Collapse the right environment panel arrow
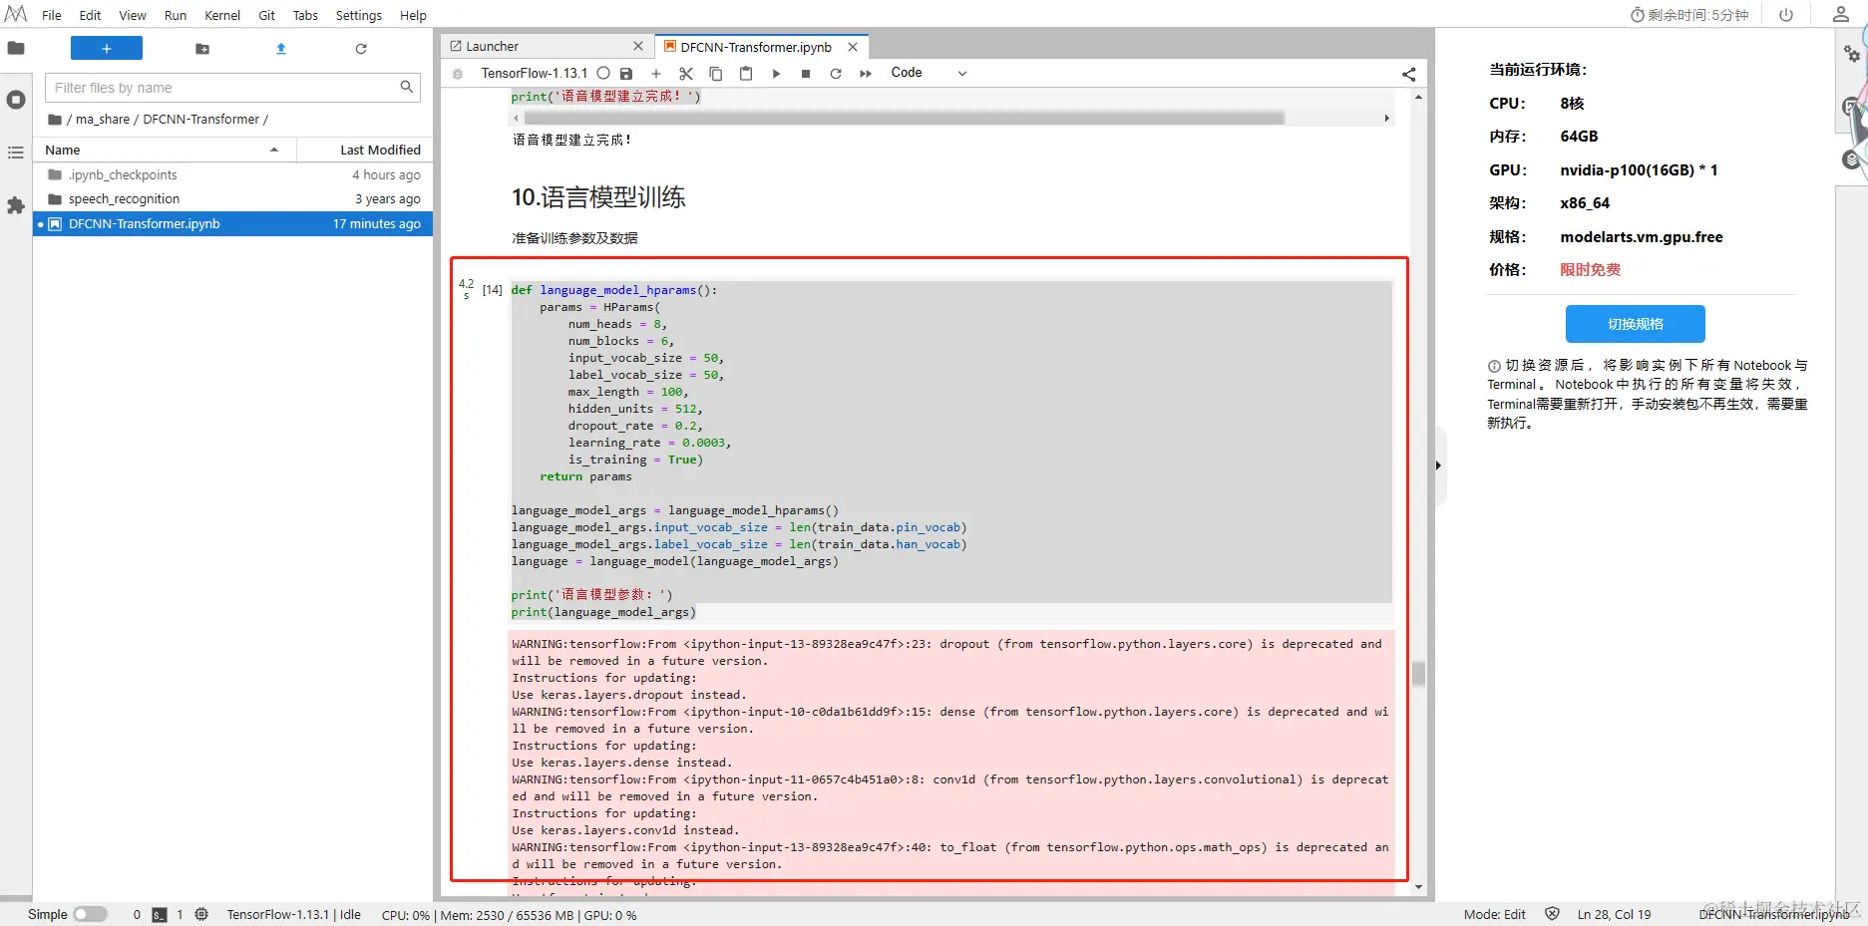1868x926 pixels. [1438, 465]
